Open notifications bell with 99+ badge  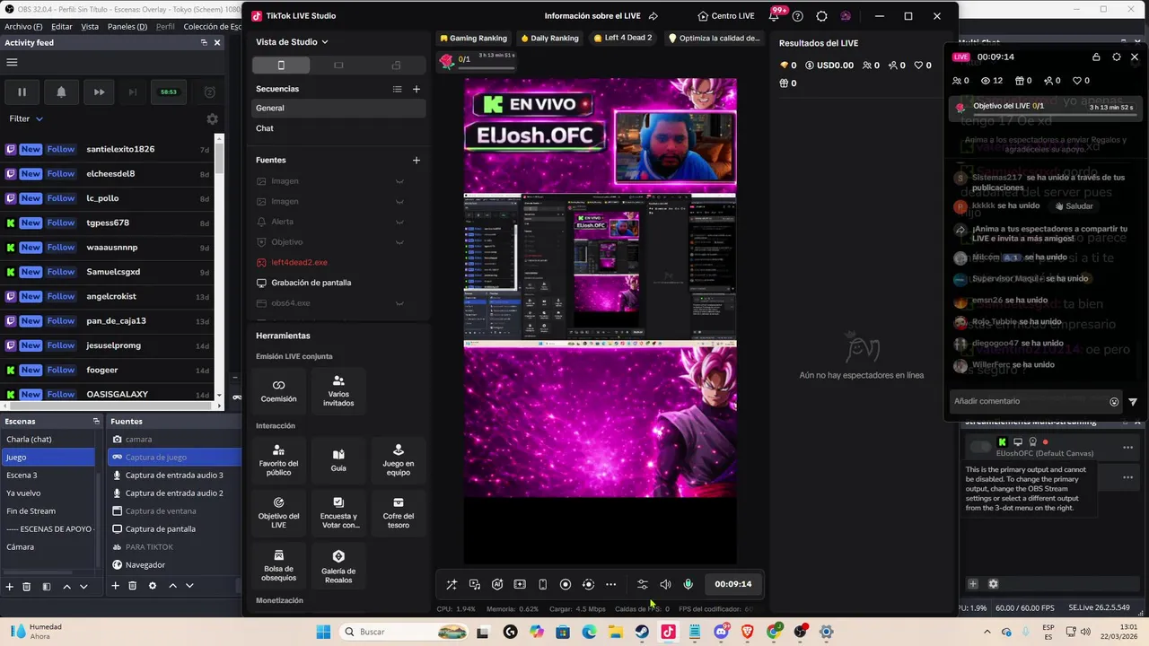[x=776, y=15]
